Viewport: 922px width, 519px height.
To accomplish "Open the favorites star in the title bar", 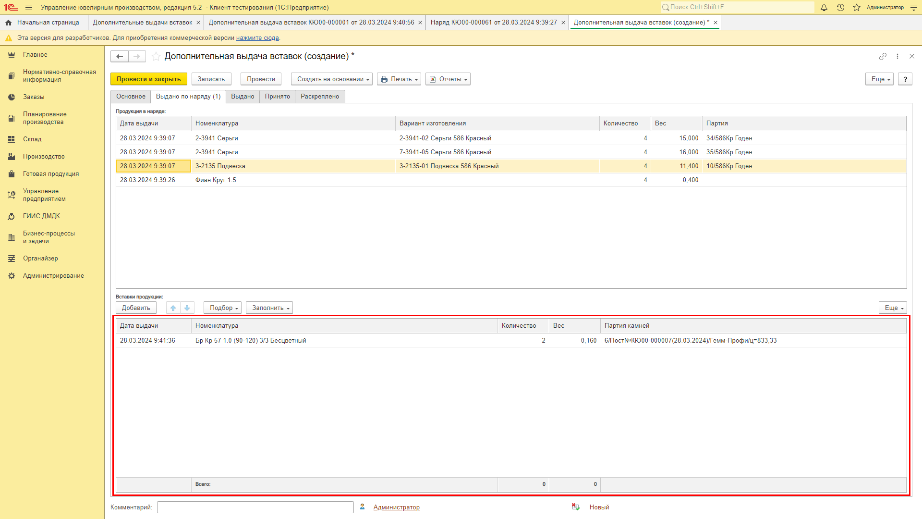I will (x=857, y=7).
